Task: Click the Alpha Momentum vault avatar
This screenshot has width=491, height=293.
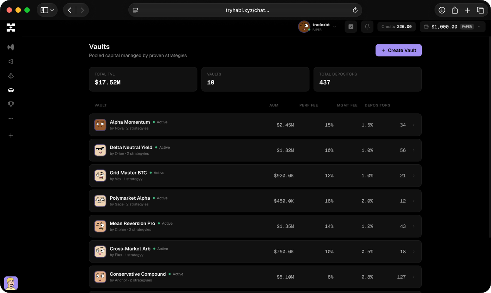Action: 100,125
